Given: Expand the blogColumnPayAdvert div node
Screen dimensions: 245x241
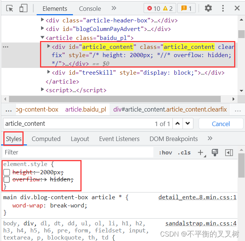Looking at the screenshot, I should (42, 28).
